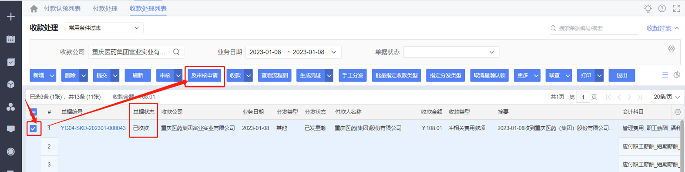Open the calendar icon in left sidebar
The image size is (685, 172).
coord(11,39)
